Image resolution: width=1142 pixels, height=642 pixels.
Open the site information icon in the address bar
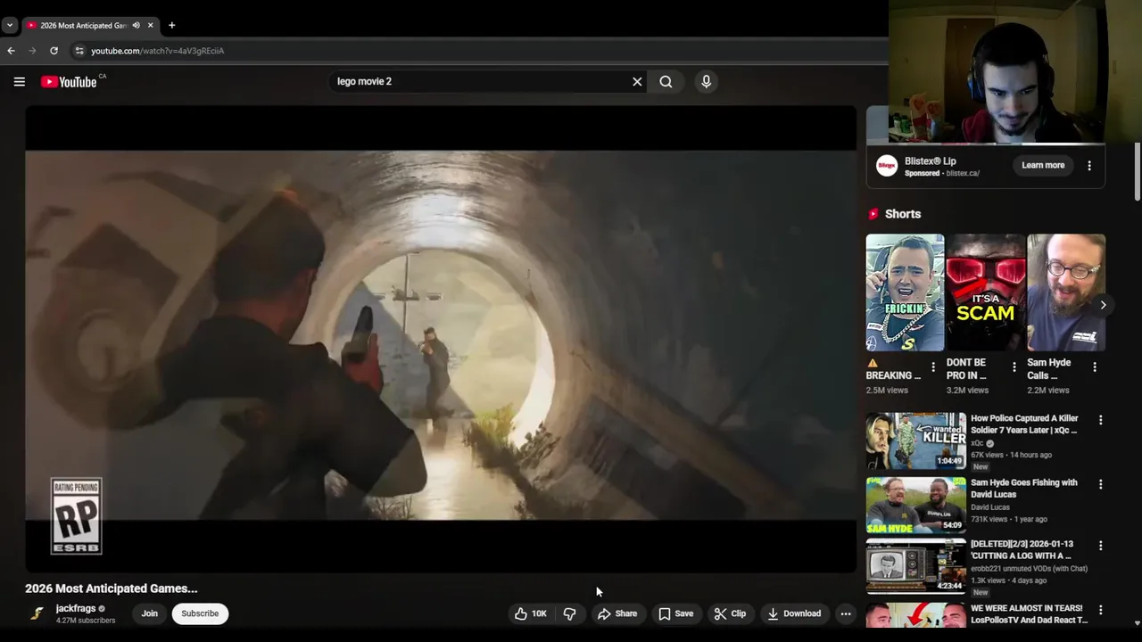tap(79, 51)
